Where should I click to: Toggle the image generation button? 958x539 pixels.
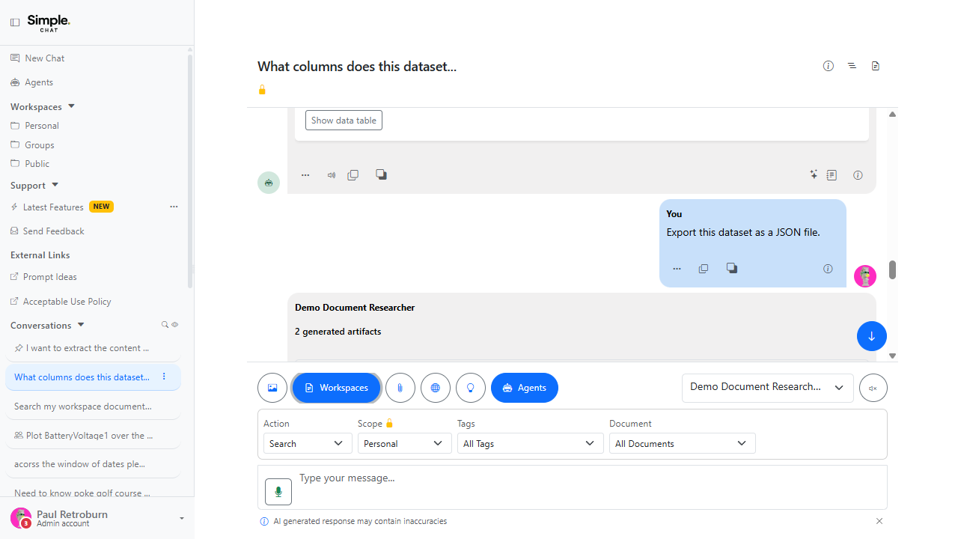(x=272, y=388)
